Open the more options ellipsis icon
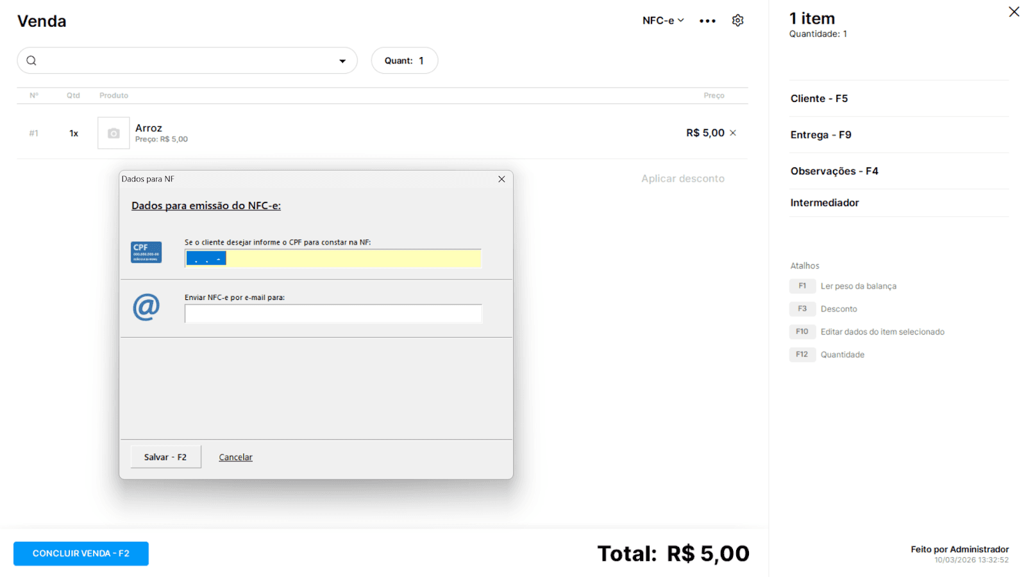 [x=707, y=21]
